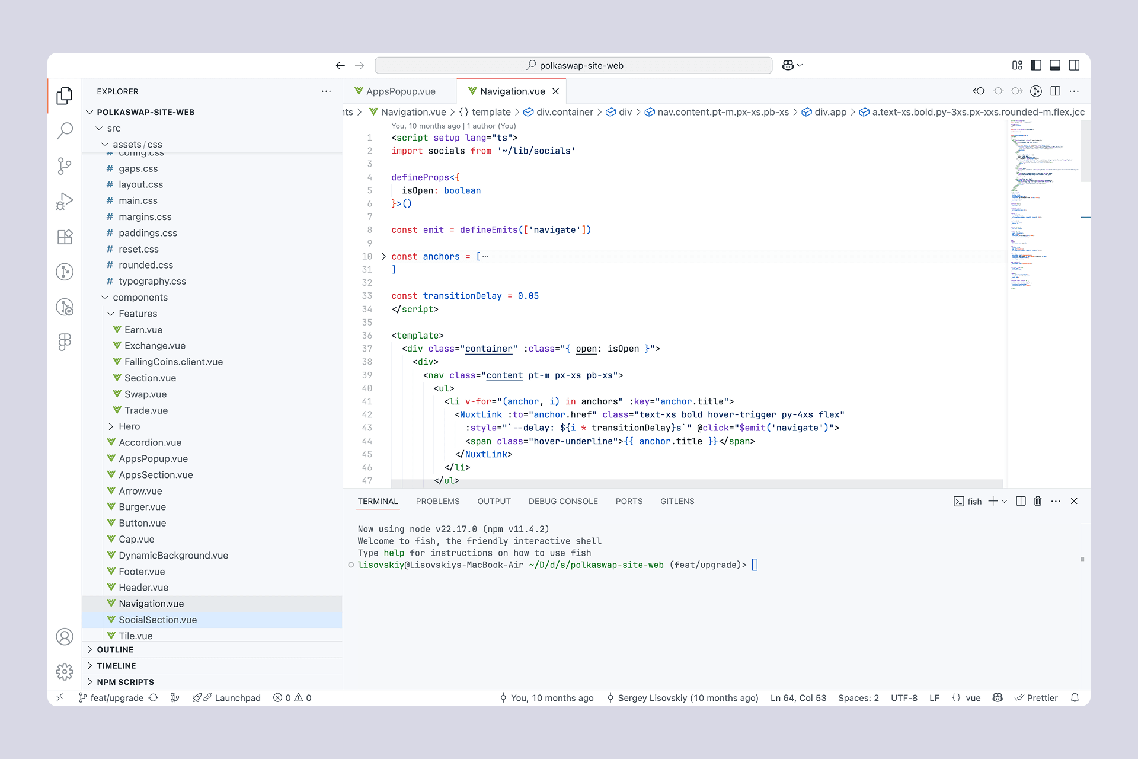Open notifications bell in status bar
The width and height of the screenshot is (1138, 759).
[x=1075, y=698]
